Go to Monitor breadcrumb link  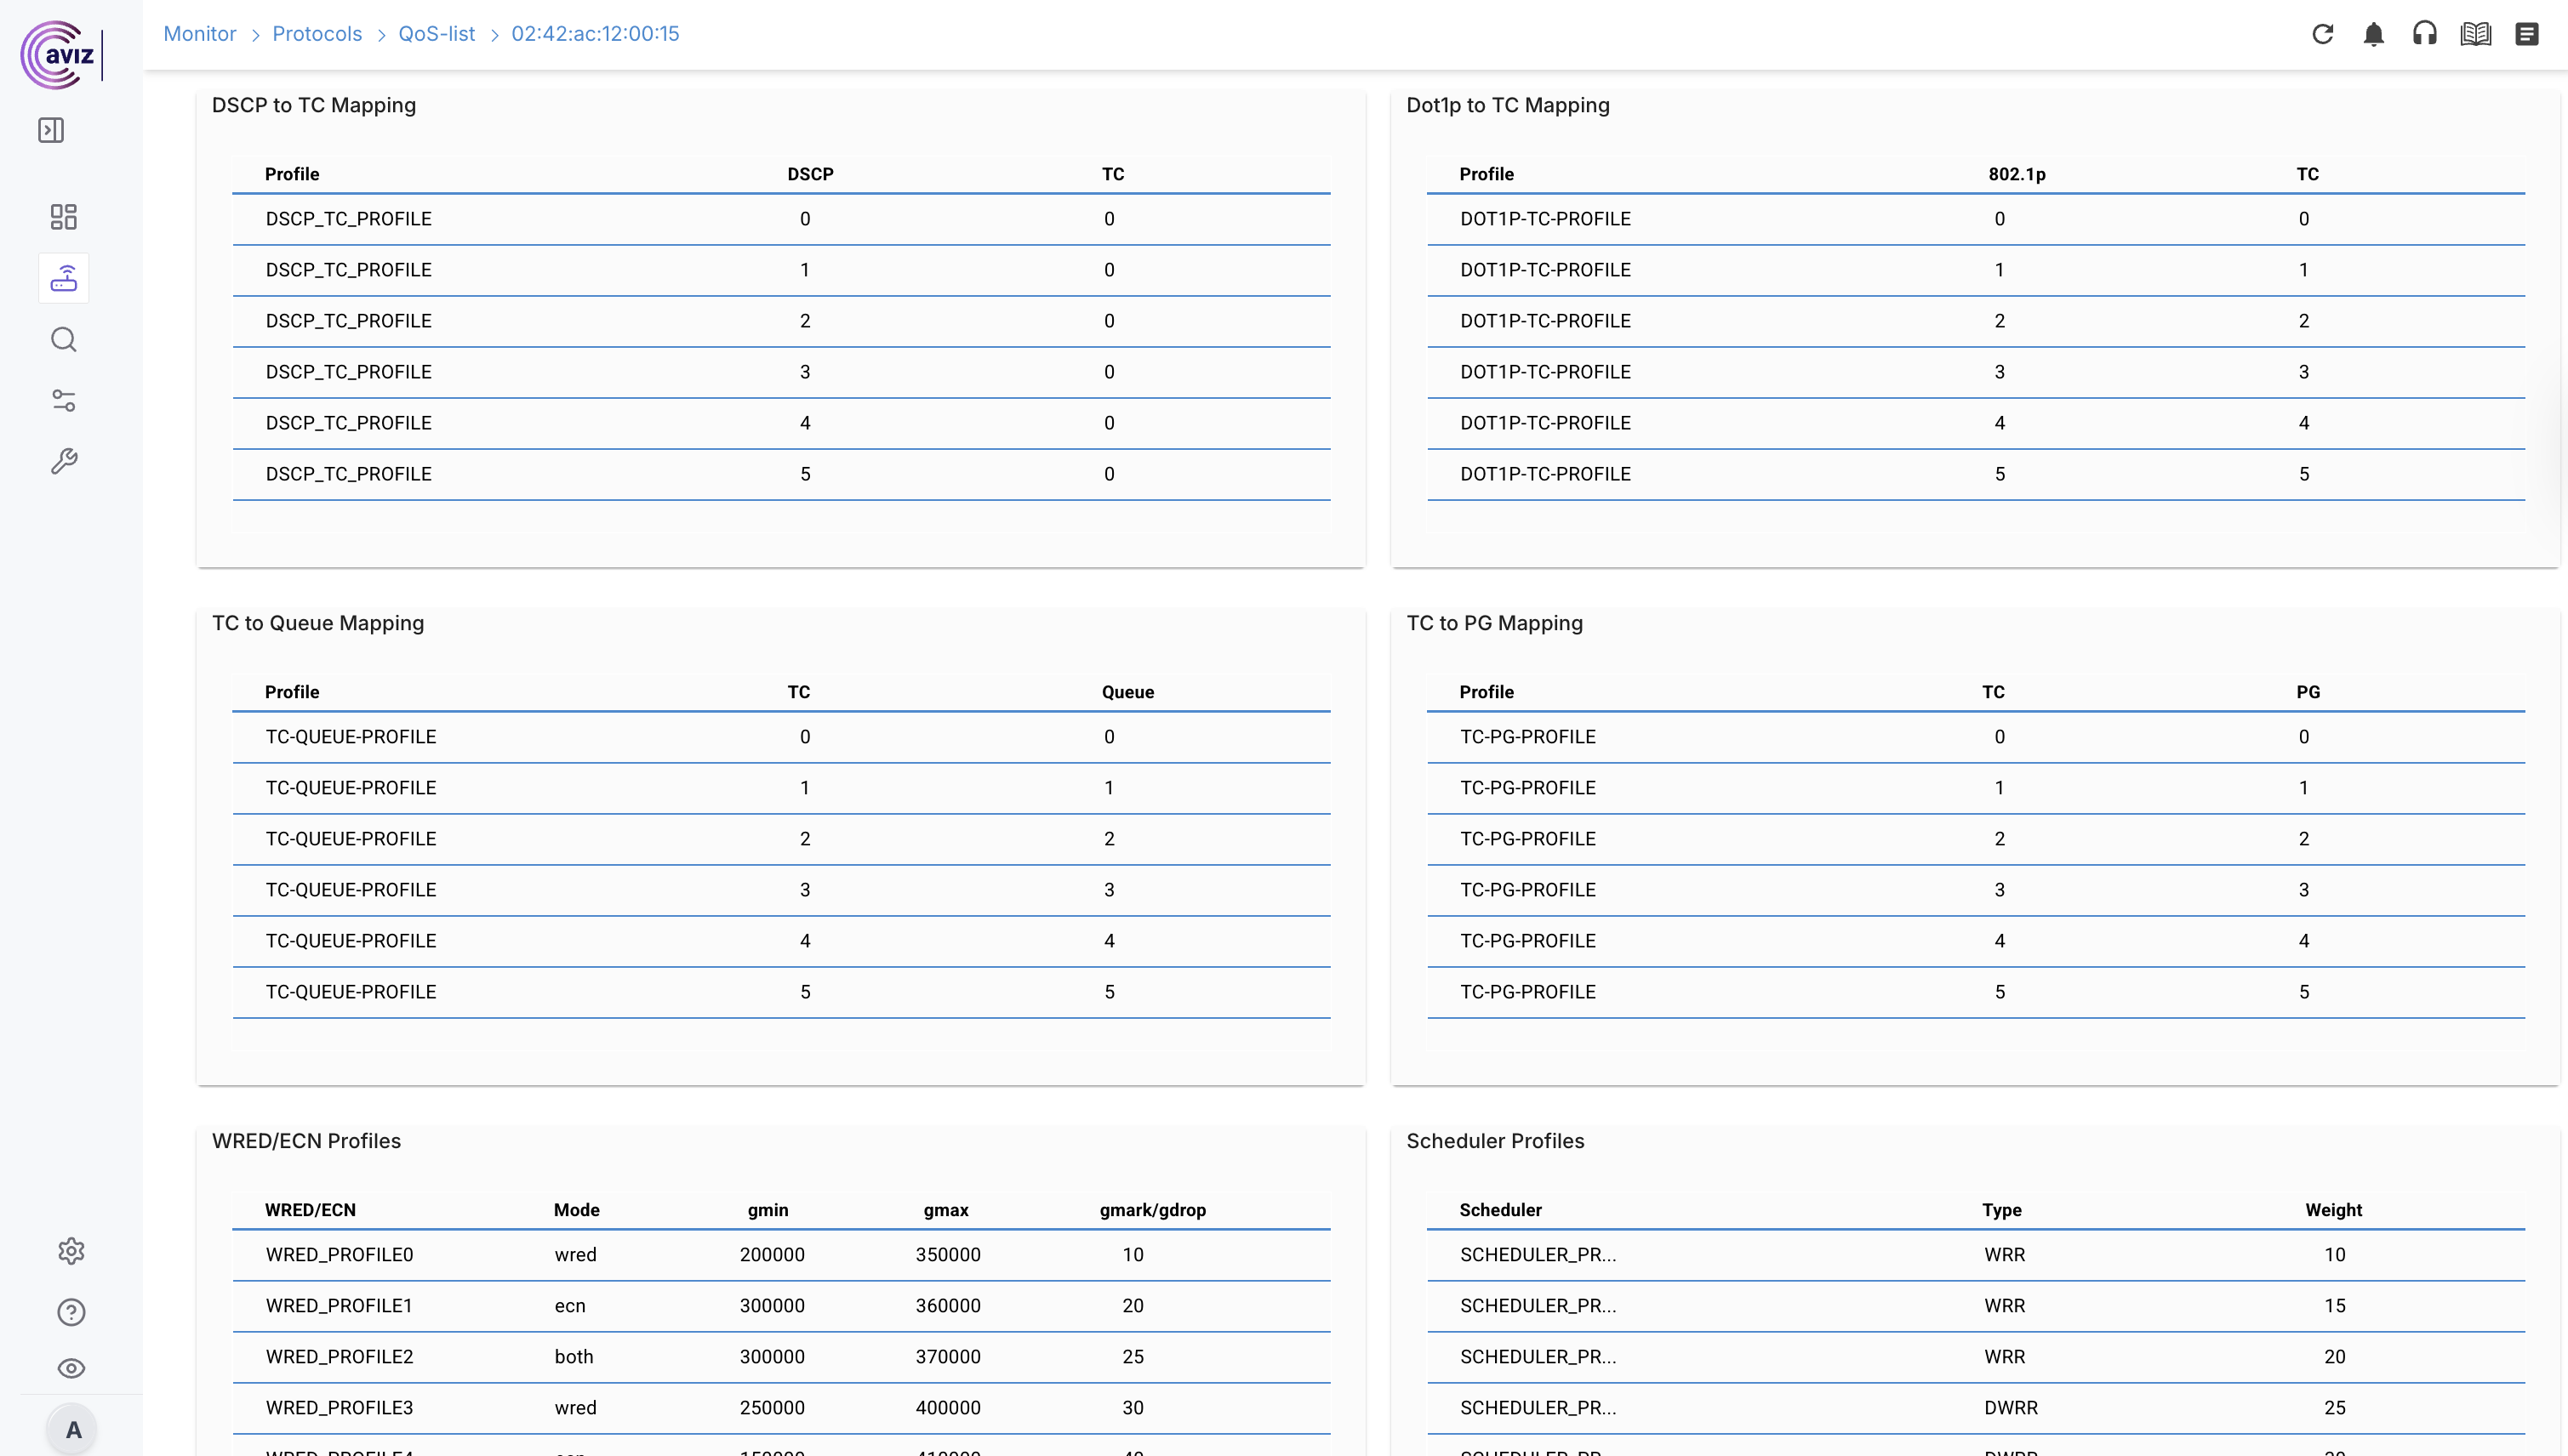[x=199, y=34]
